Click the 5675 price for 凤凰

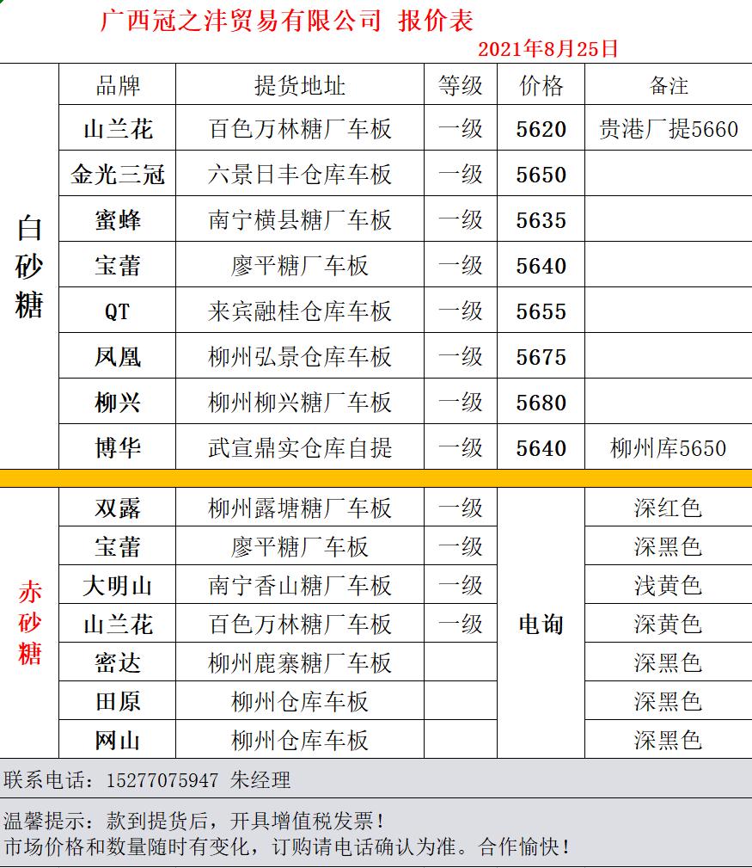[x=541, y=357]
